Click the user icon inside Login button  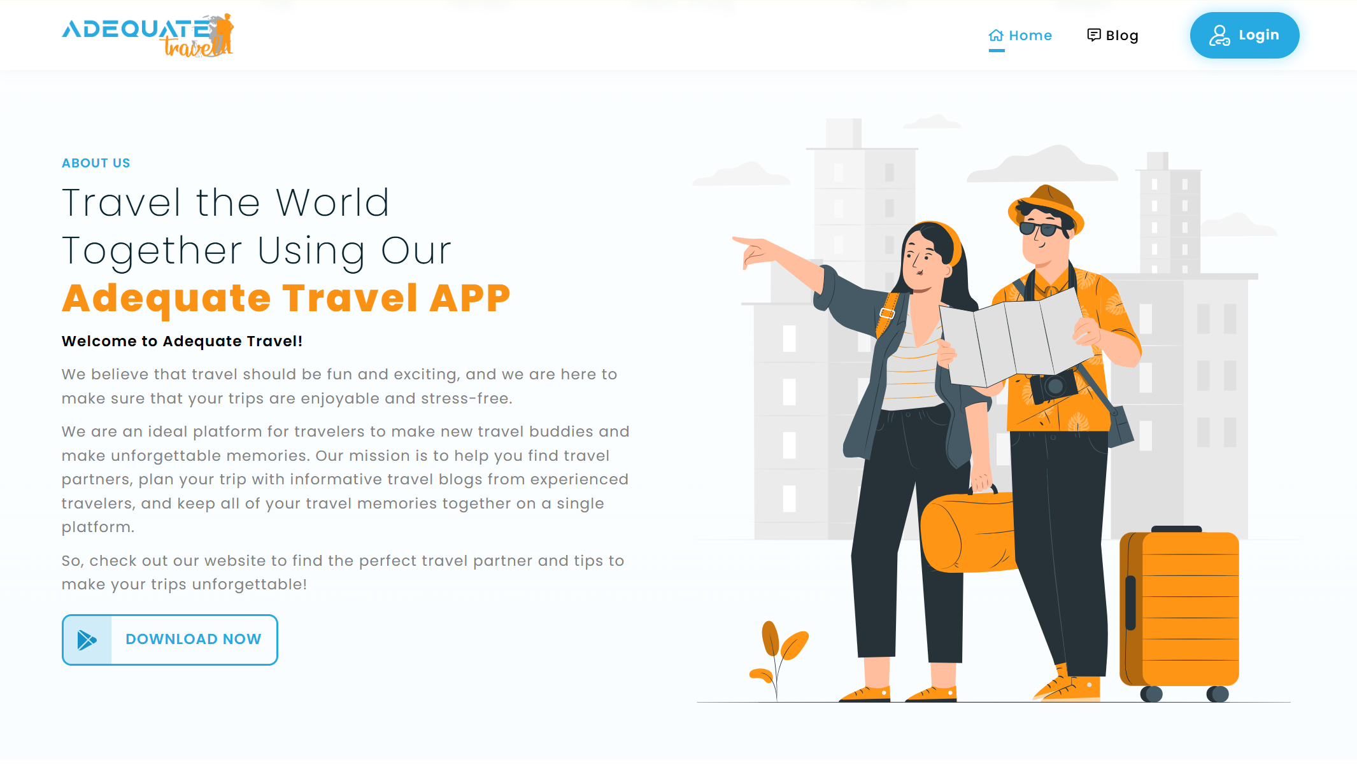[x=1219, y=36]
